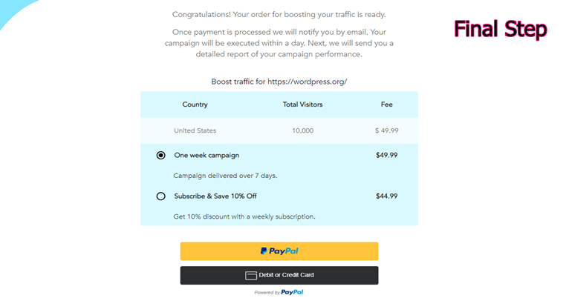Click the weekly subscription discount description

(x=244, y=216)
